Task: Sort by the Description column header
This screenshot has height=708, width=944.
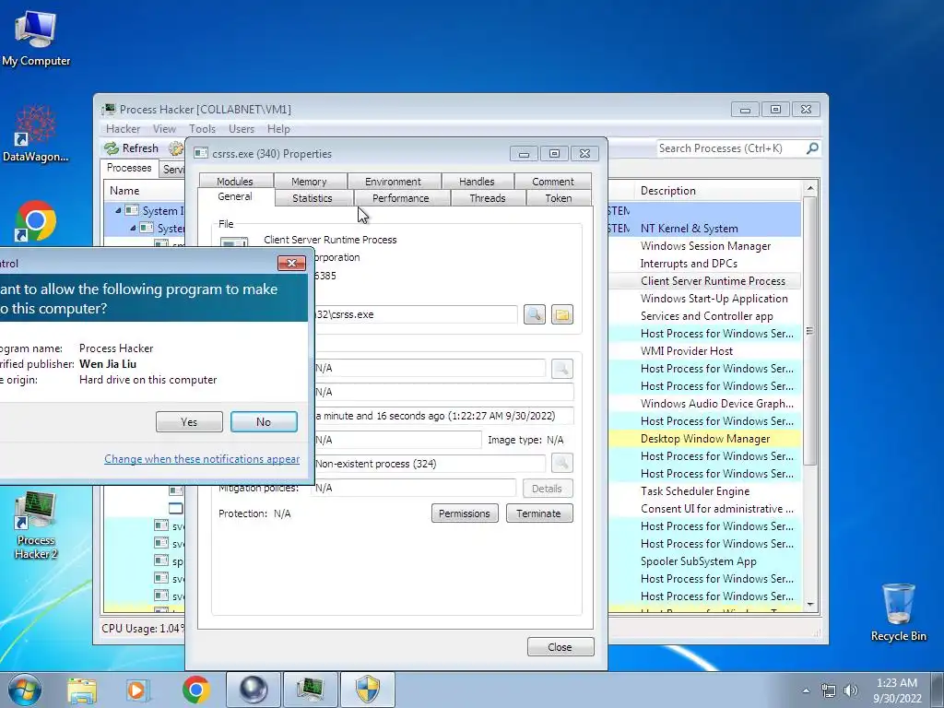Action: (717, 191)
